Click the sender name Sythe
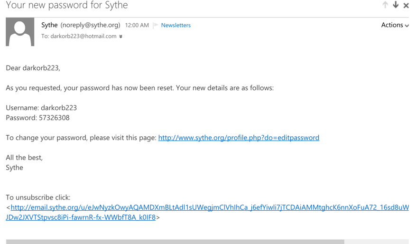416x244 pixels. point(49,25)
